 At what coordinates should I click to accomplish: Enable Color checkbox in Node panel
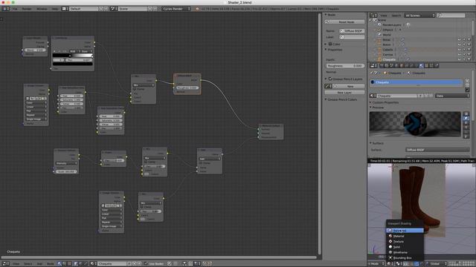(330, 44)
